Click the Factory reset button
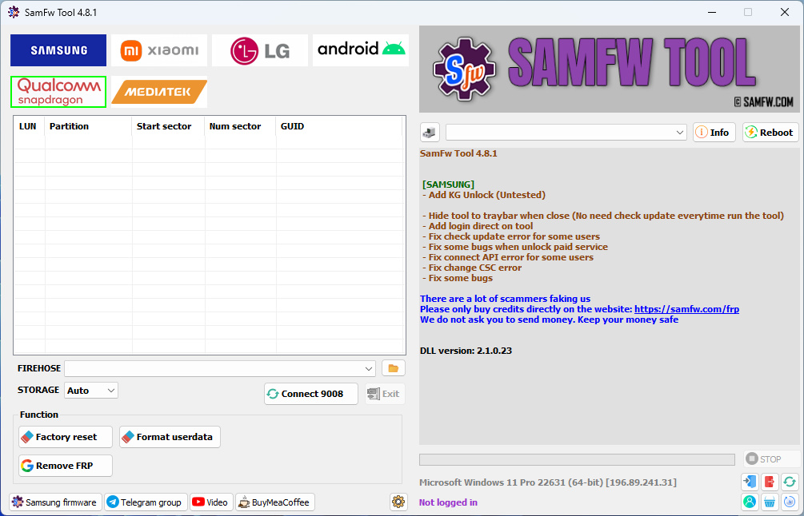The width and height of the screenshot is (804, 516). (65, 437)
